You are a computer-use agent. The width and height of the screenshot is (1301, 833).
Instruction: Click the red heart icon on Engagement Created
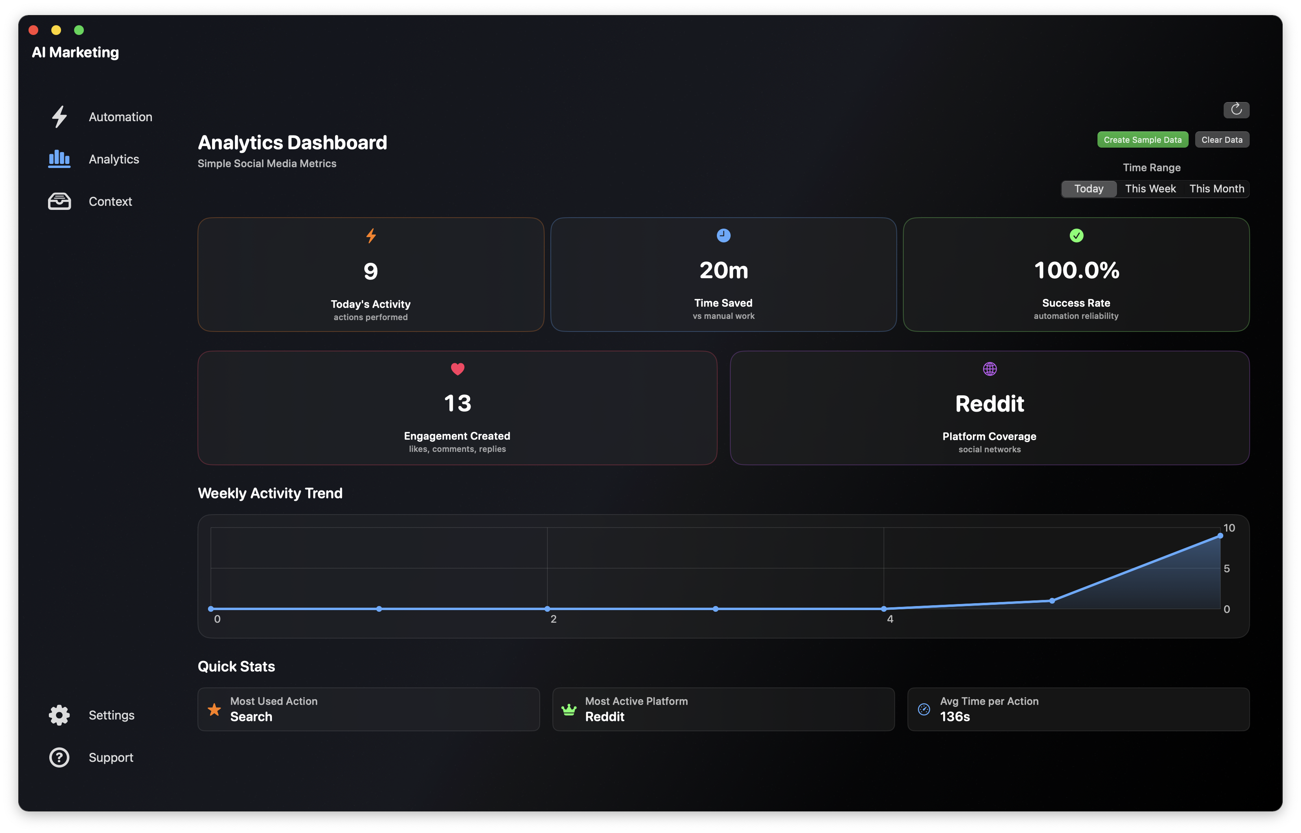click(x=457, y=369)
